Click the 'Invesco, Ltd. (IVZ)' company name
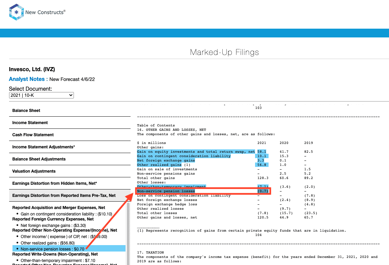Screen dimensions: 389x265 (32, 69)
